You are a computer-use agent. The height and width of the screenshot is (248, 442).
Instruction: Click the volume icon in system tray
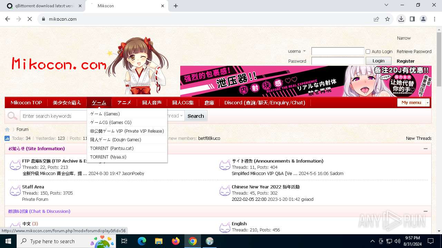coord(397,241)
